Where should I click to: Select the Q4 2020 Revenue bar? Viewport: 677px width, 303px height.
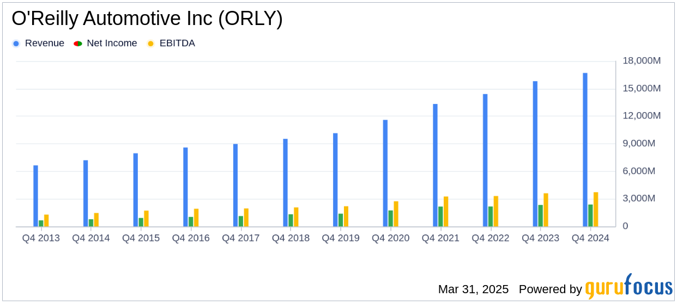pos(385,173)
